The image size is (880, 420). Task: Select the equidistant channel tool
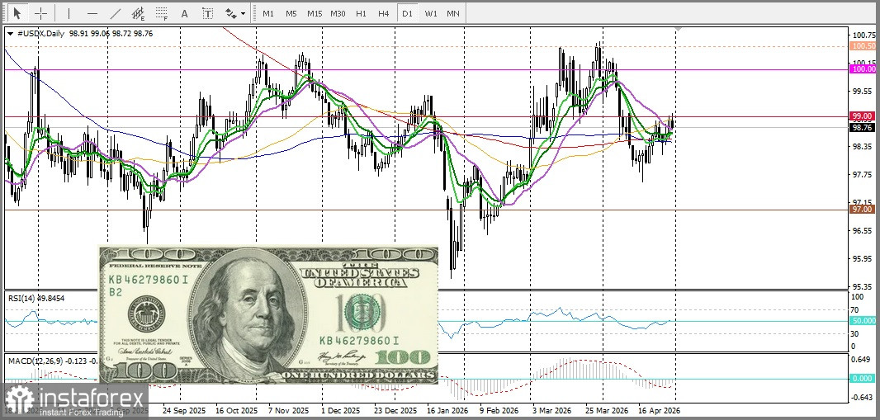point(139,12)
